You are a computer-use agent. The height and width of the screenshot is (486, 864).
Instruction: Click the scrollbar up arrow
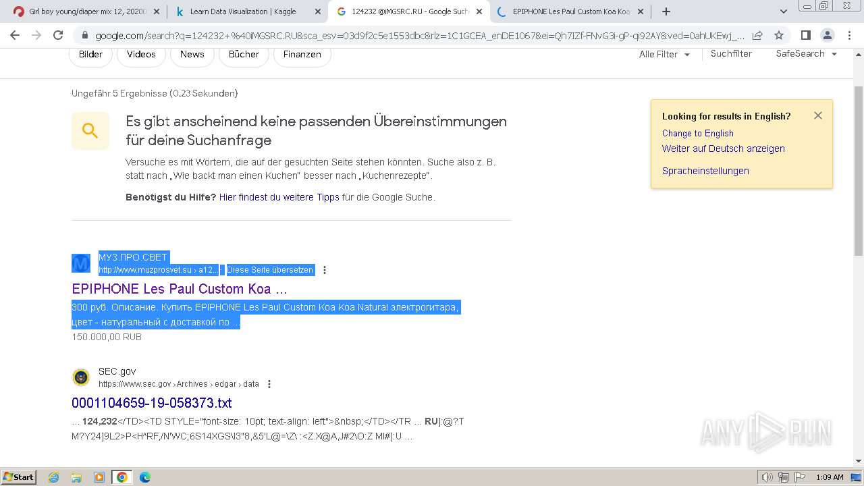pos(858,53)
